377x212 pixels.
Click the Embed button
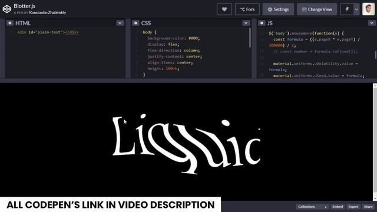pyautogui.click(x=338, y=207)
